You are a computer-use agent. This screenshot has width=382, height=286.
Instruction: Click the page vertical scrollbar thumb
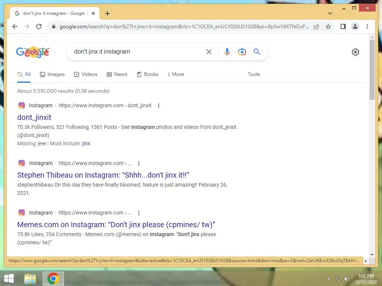[372, 70]
